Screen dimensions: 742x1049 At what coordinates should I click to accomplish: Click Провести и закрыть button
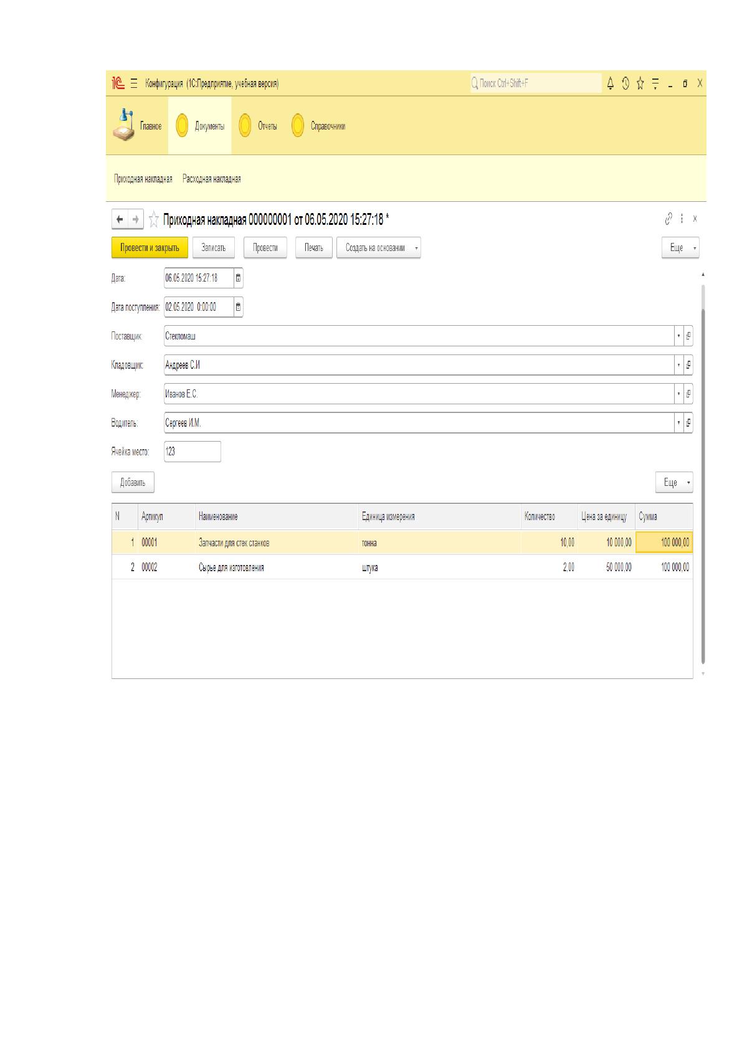pos(150,248)
